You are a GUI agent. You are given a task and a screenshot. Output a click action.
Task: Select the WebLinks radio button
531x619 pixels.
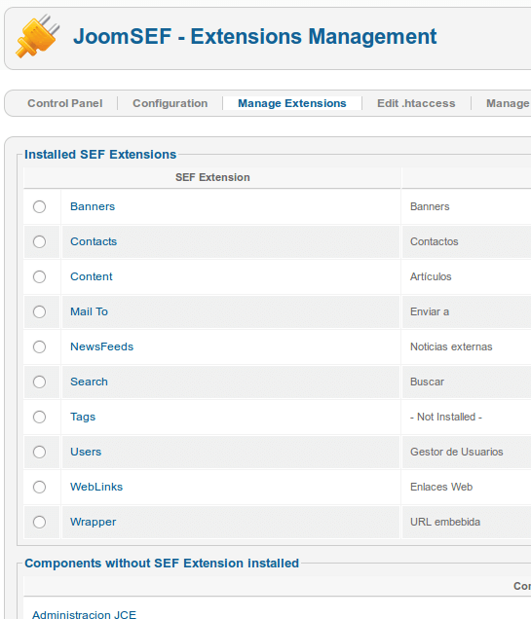[x=40, y=488]
